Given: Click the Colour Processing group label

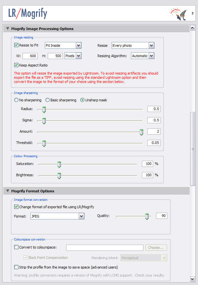Looking at the screenshot, I should pyautogui.click(x=25, y=156).
